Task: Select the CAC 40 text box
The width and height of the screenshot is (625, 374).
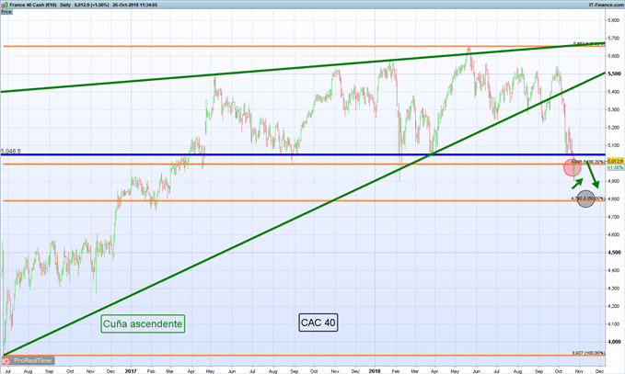Action: (x=318, y=323)
